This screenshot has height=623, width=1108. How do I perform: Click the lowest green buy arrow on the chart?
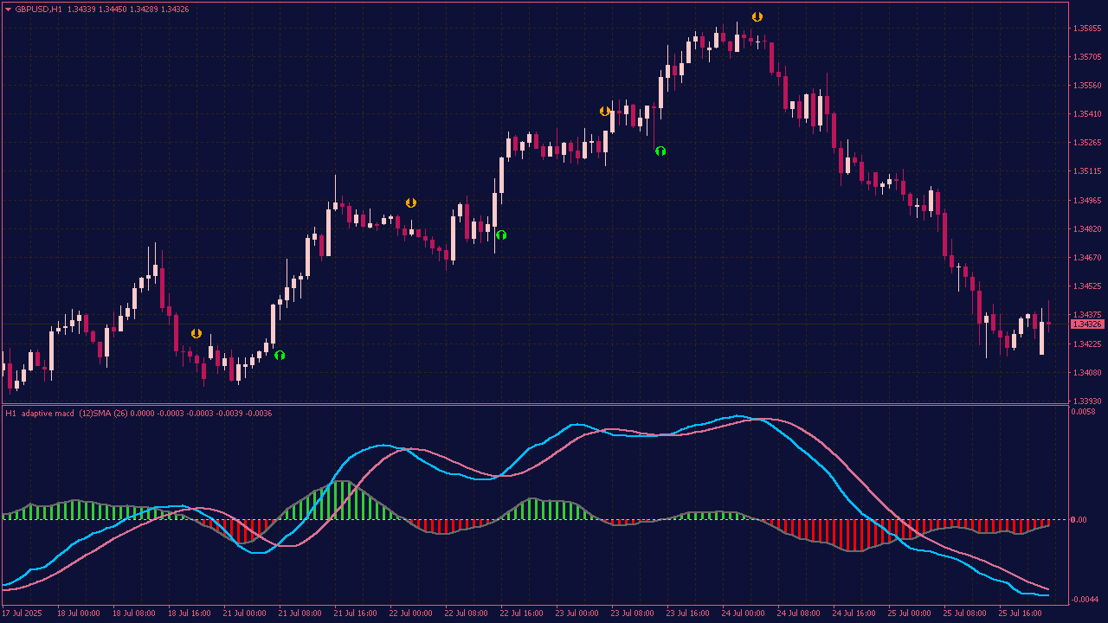pos(280,355)
